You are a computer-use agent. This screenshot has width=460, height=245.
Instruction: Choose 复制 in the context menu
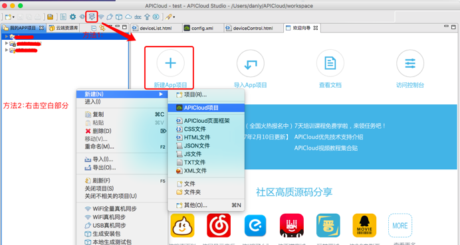[122, 114]
